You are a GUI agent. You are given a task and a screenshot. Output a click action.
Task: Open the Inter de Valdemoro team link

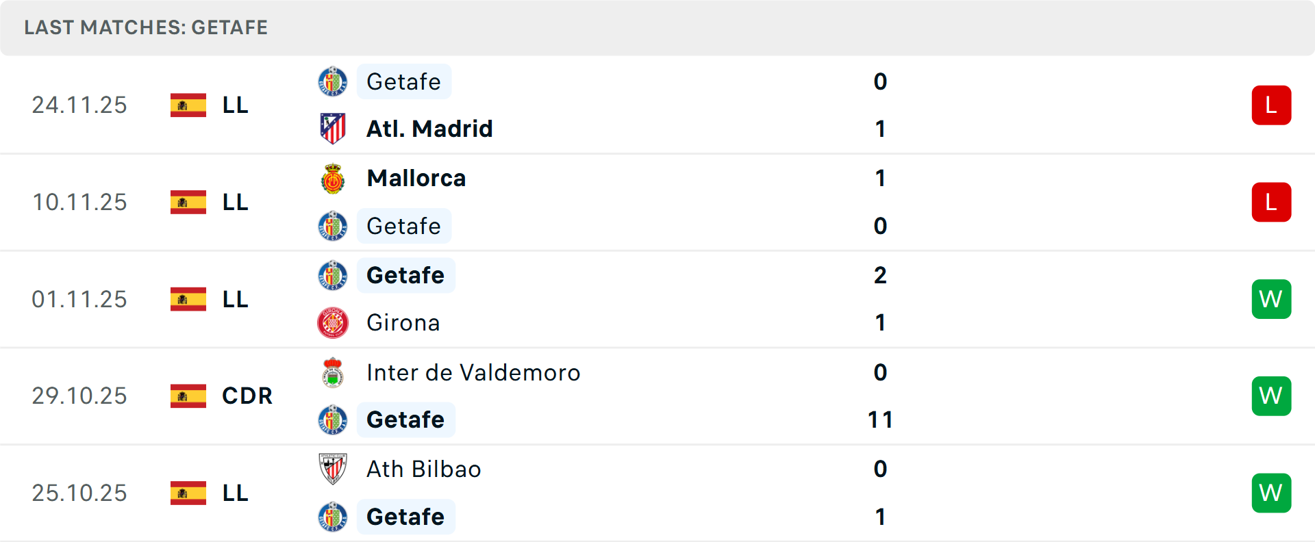point(473,373)
